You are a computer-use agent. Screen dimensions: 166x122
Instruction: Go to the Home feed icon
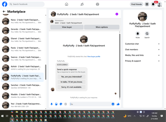pyautogui.click(x=66, y=4)
